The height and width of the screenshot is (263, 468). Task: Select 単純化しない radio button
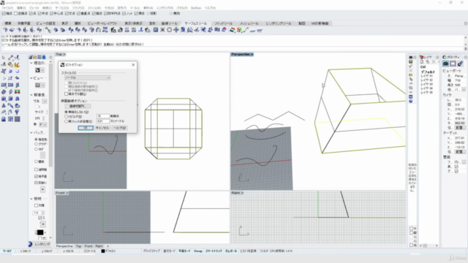point(67,112)
